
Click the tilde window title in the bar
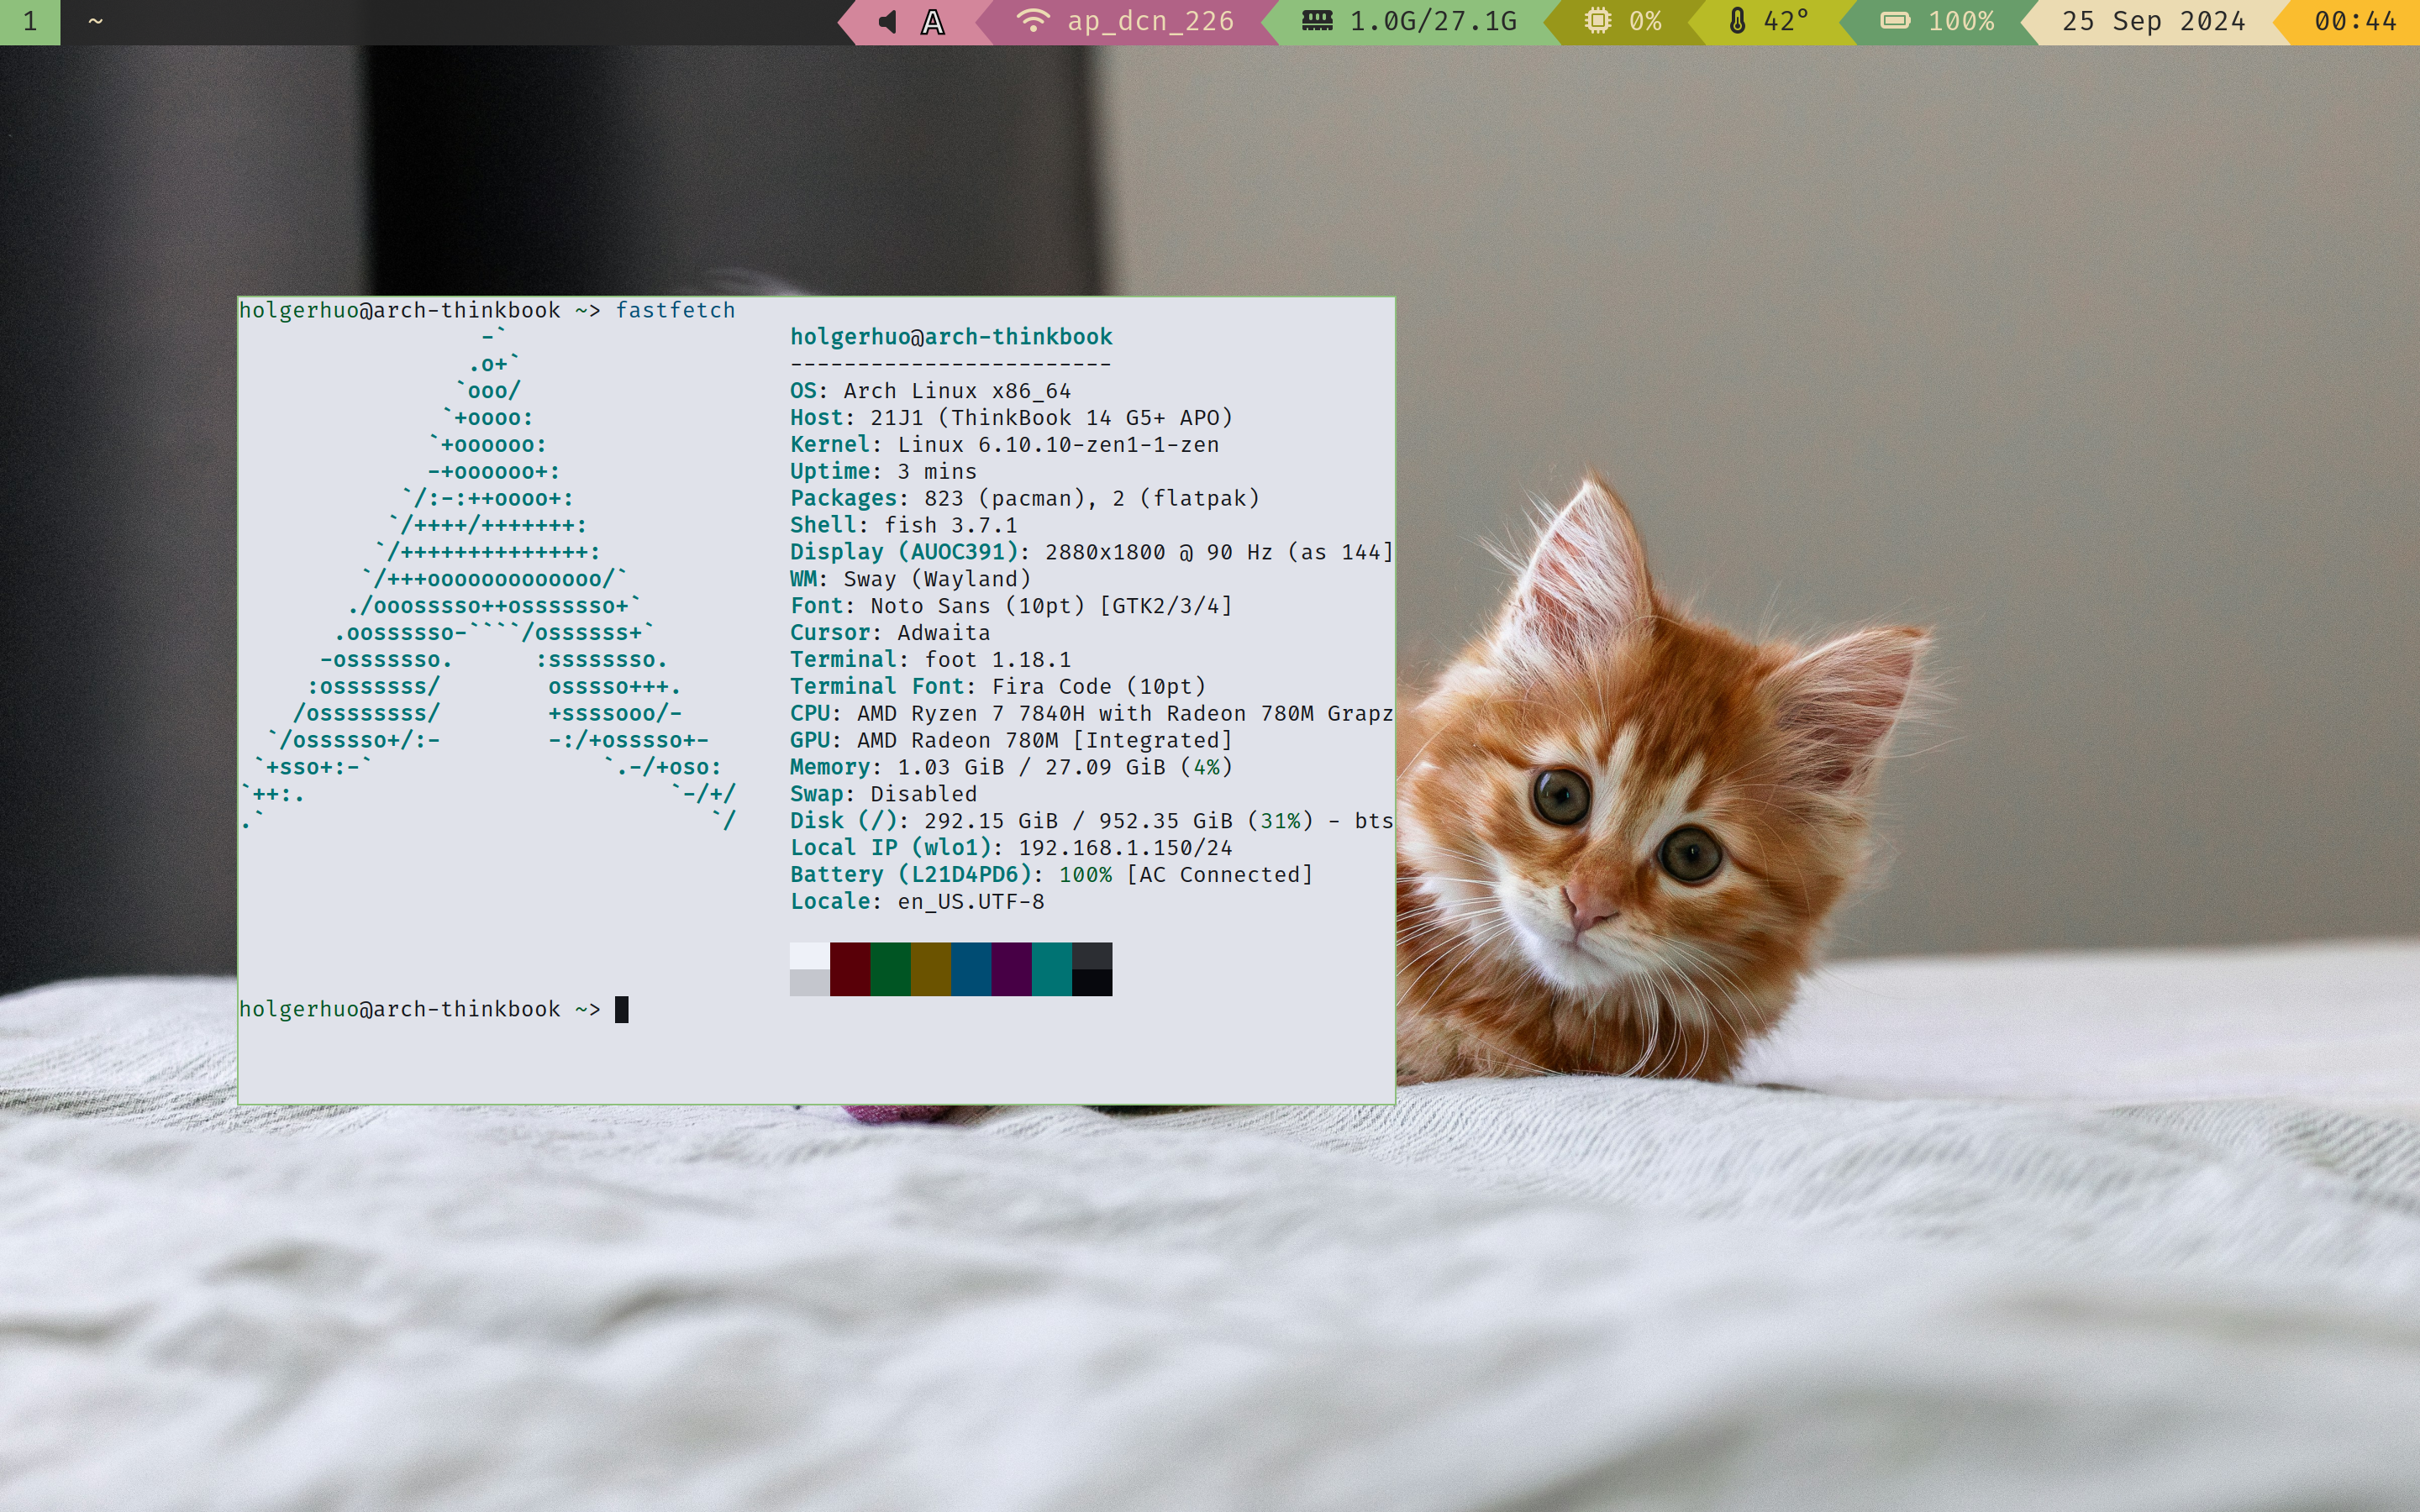click(96, 21)
